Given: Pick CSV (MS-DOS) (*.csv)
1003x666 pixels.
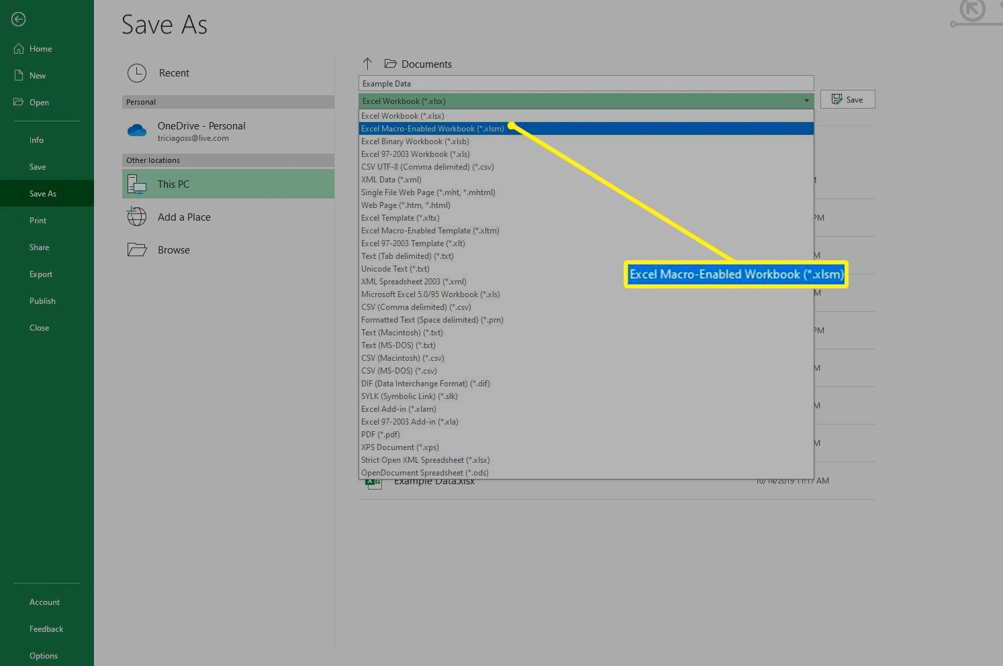Looking at the screenshot, I should [x=586, y=371].
